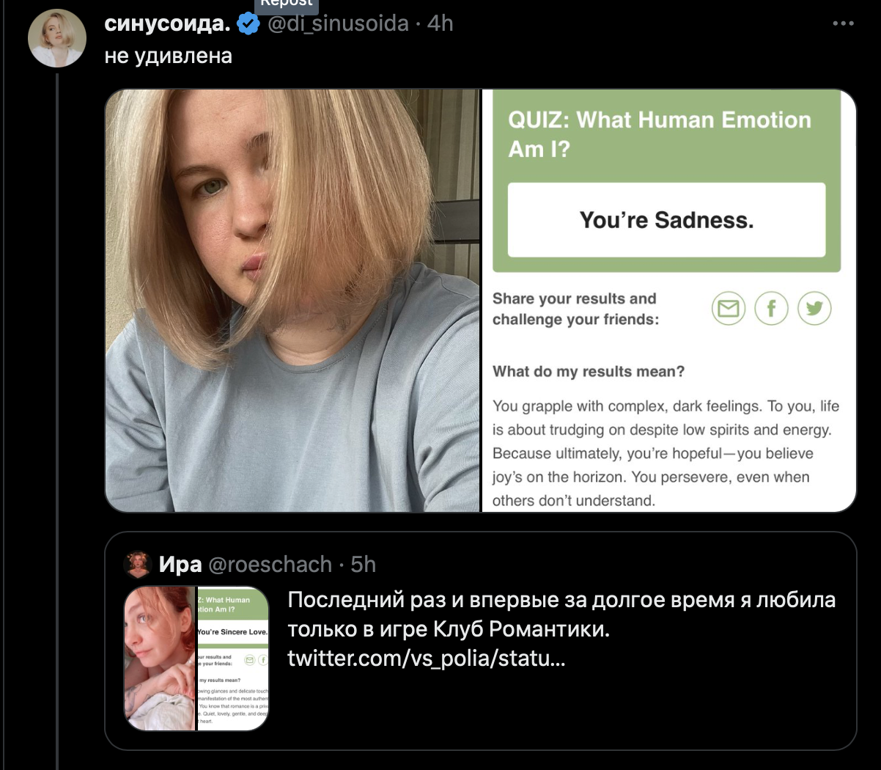Open the Sadness quiz result image
This screenshot has width=881, height=770.
[x=668, y=301]
